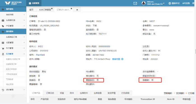Click the 箱号/FBA箱唛 column header
Image resolution: width=196 pixels, height=104 pixels.
[x=80, y=99]
